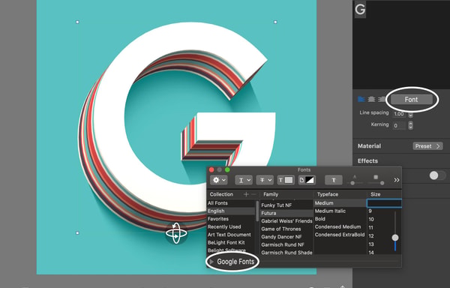This screenshot has height=288, width=450.
Task: Click the Kerning value field
Action: (399, 125)
